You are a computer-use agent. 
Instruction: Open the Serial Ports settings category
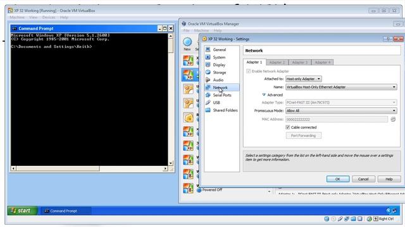click(221, 95)
